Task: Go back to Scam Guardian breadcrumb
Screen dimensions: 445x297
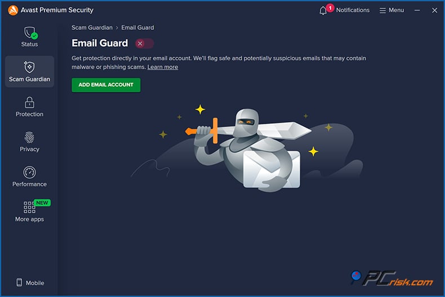Action: tap(92, 28)
